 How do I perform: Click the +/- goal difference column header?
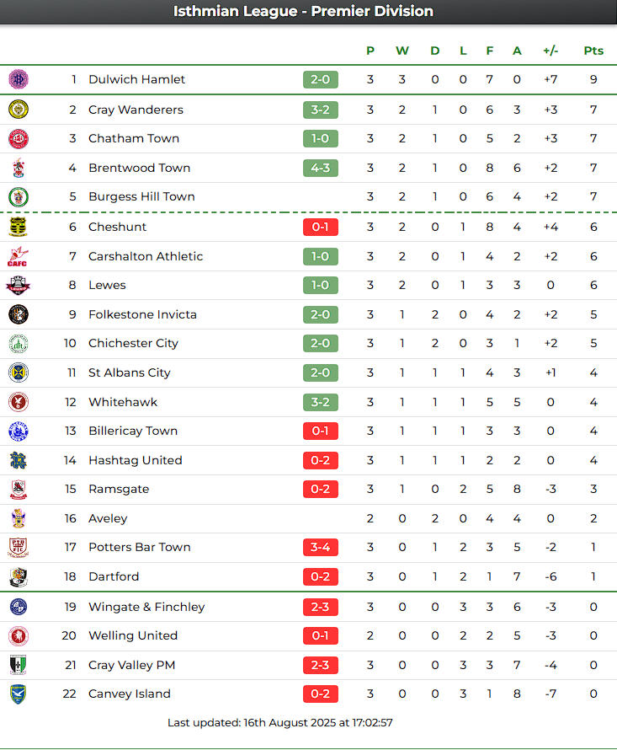click(551, 51)
